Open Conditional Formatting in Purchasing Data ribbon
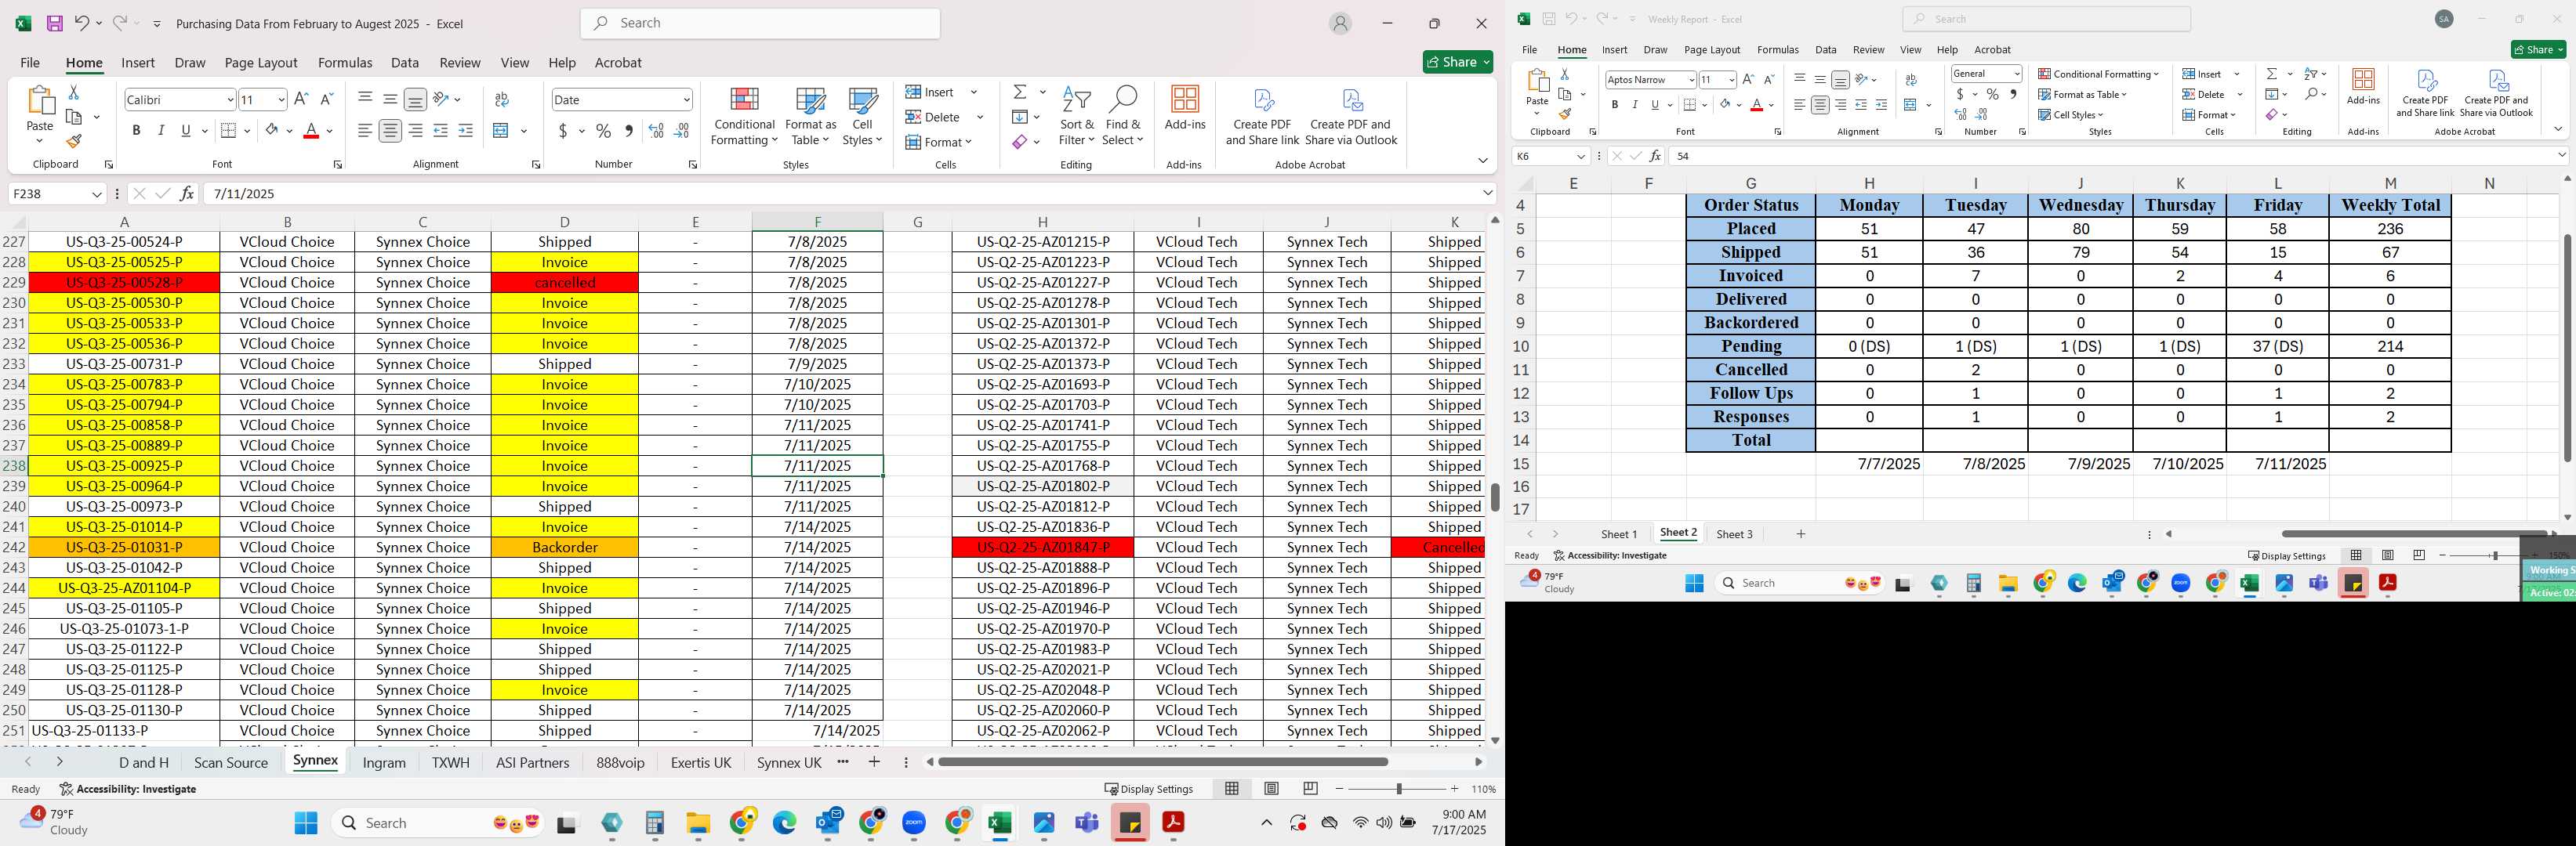The width and height of the screenshot is (2576, 846). [x=744, y=117]
